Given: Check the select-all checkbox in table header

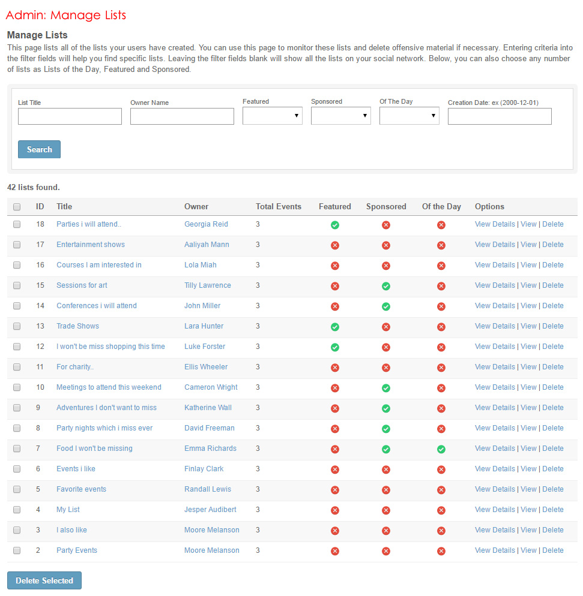Looking at the screenshot, I should (x=17, y=207).
